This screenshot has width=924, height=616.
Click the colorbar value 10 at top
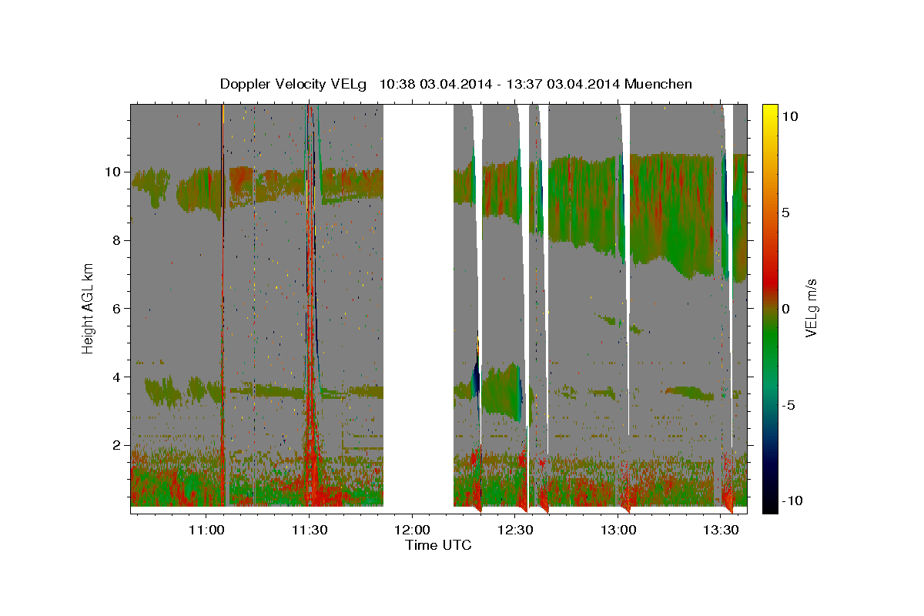coord(792,115)
